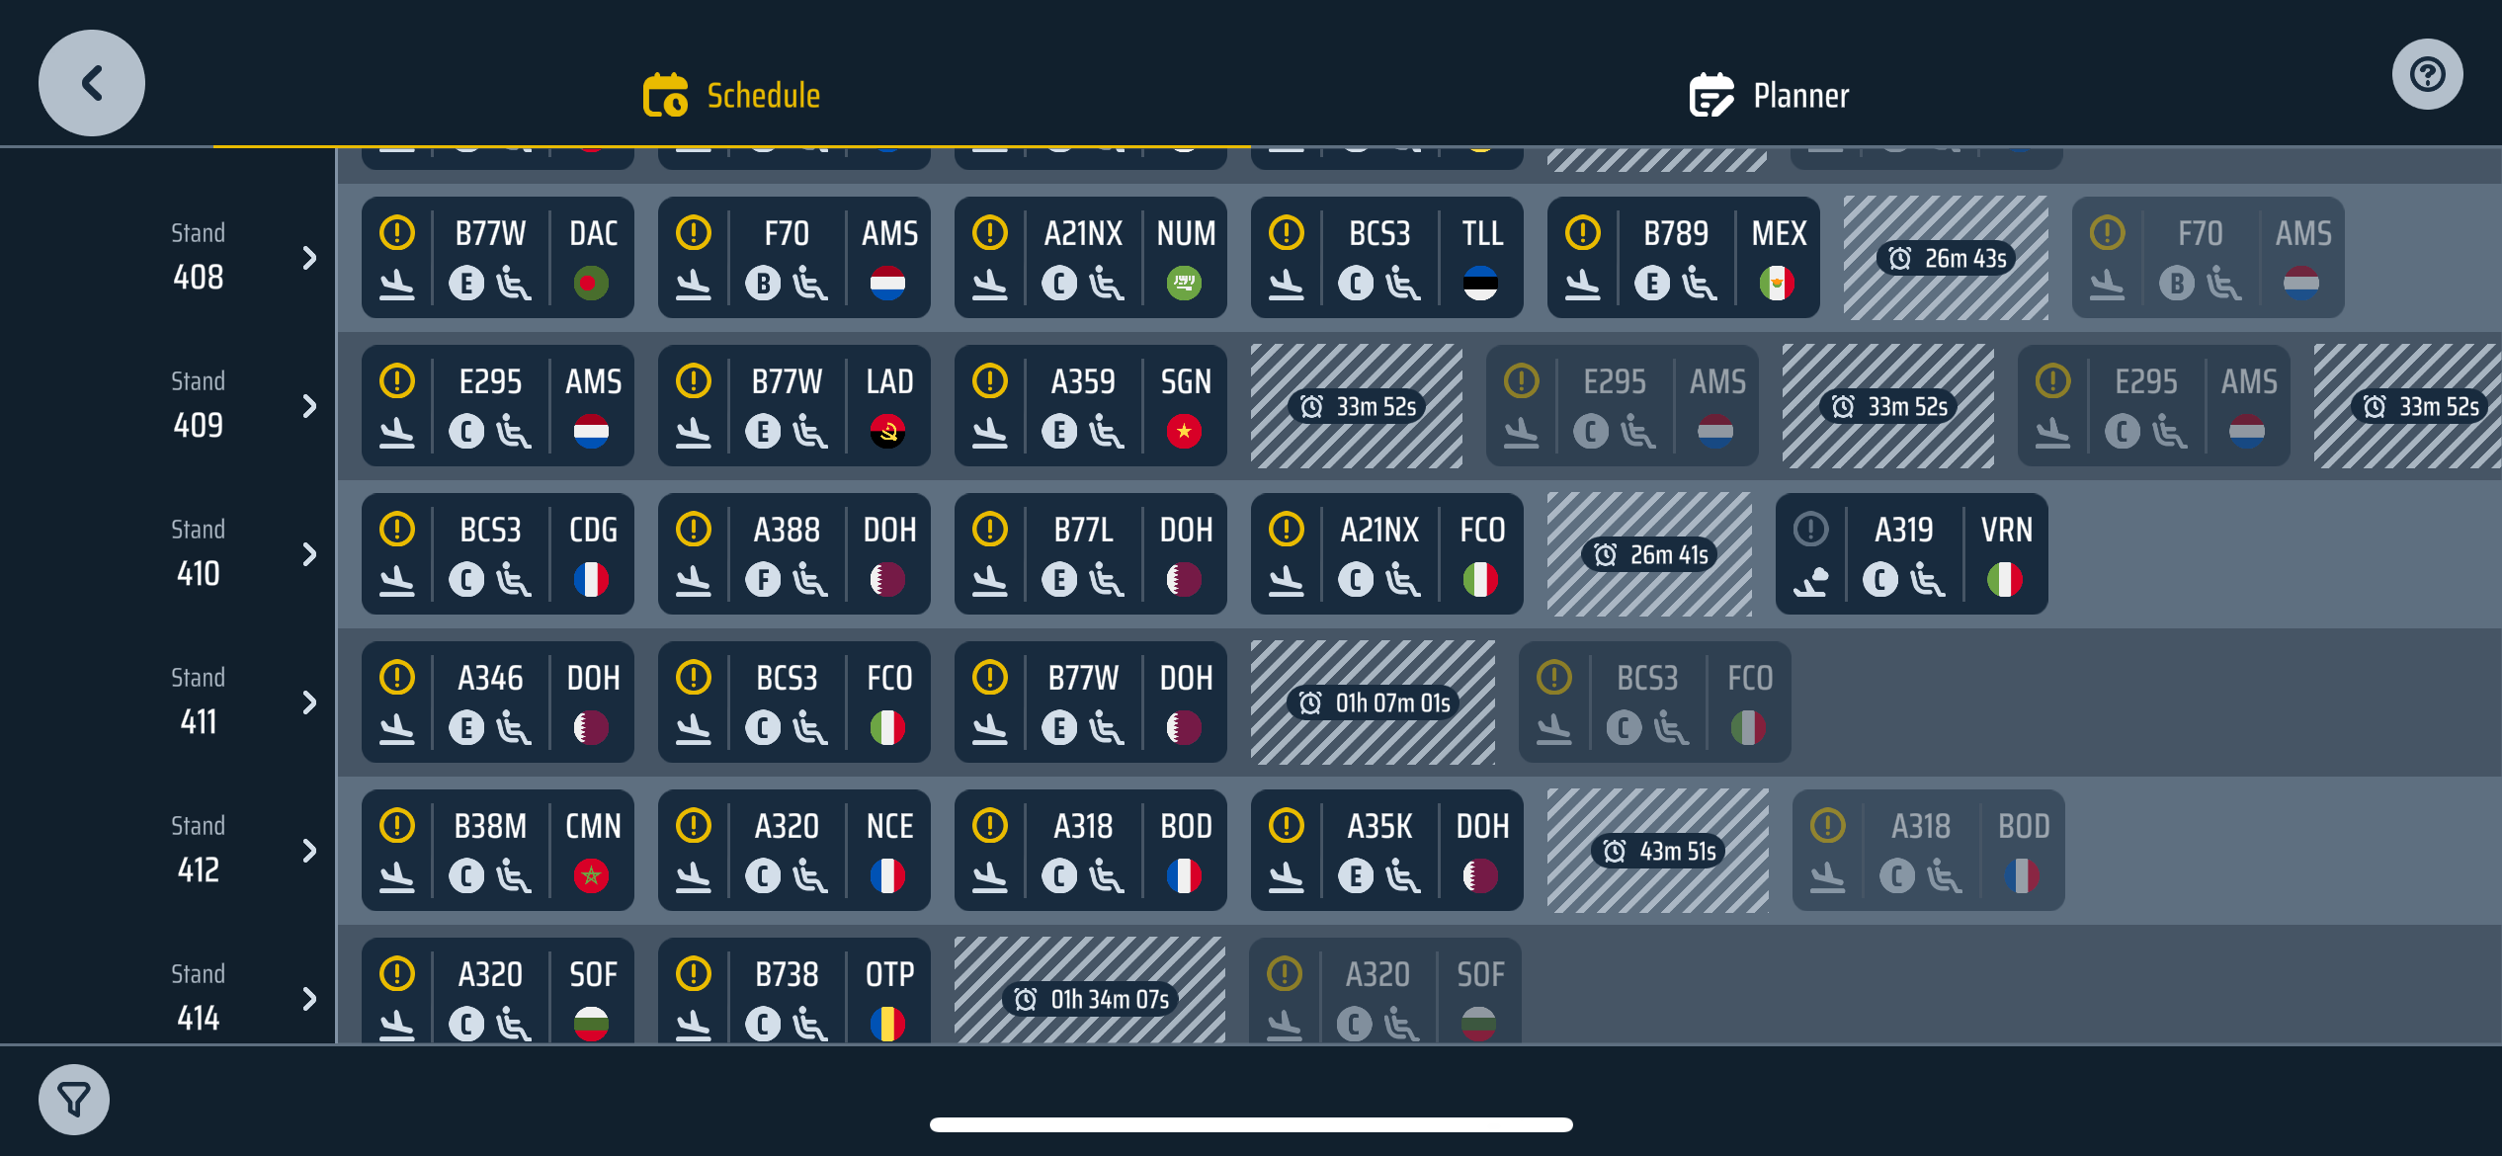Click size F badge on A388 DOH card
The image size is (2502, 1156).
pyautogui.click(x=763, y=580)
